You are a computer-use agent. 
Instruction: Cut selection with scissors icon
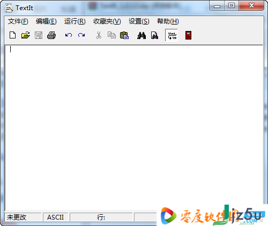click(99, 35)
